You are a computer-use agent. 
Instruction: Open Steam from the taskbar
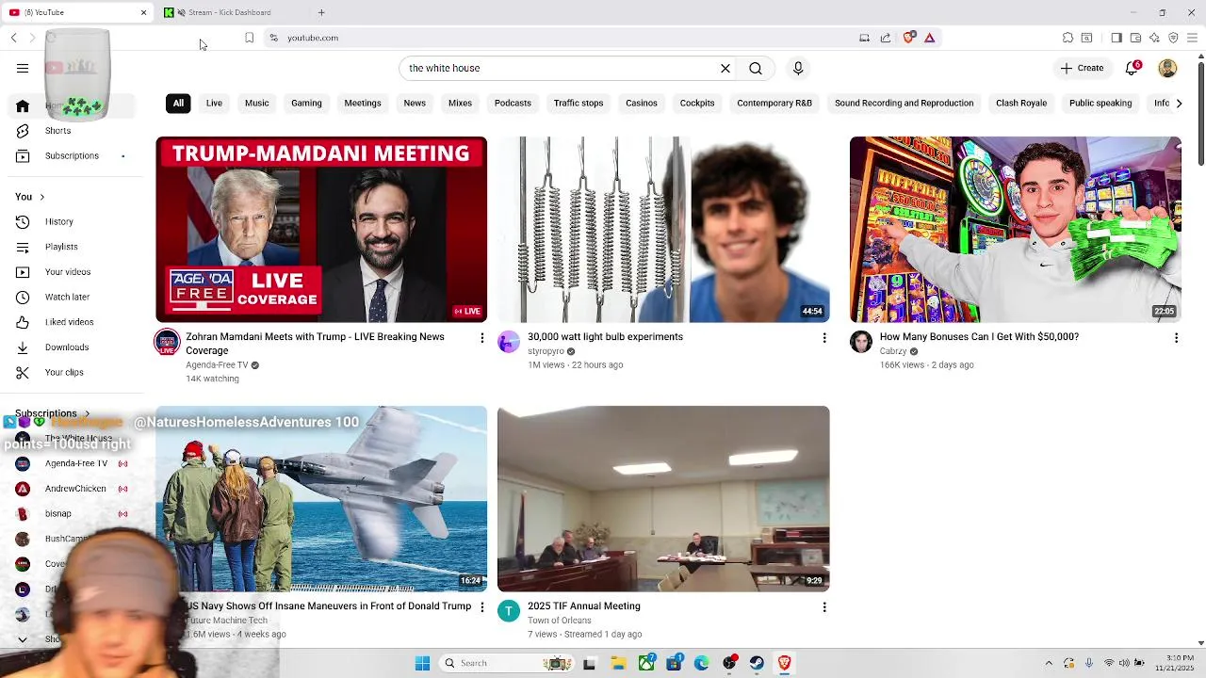(x=757, y=663)
